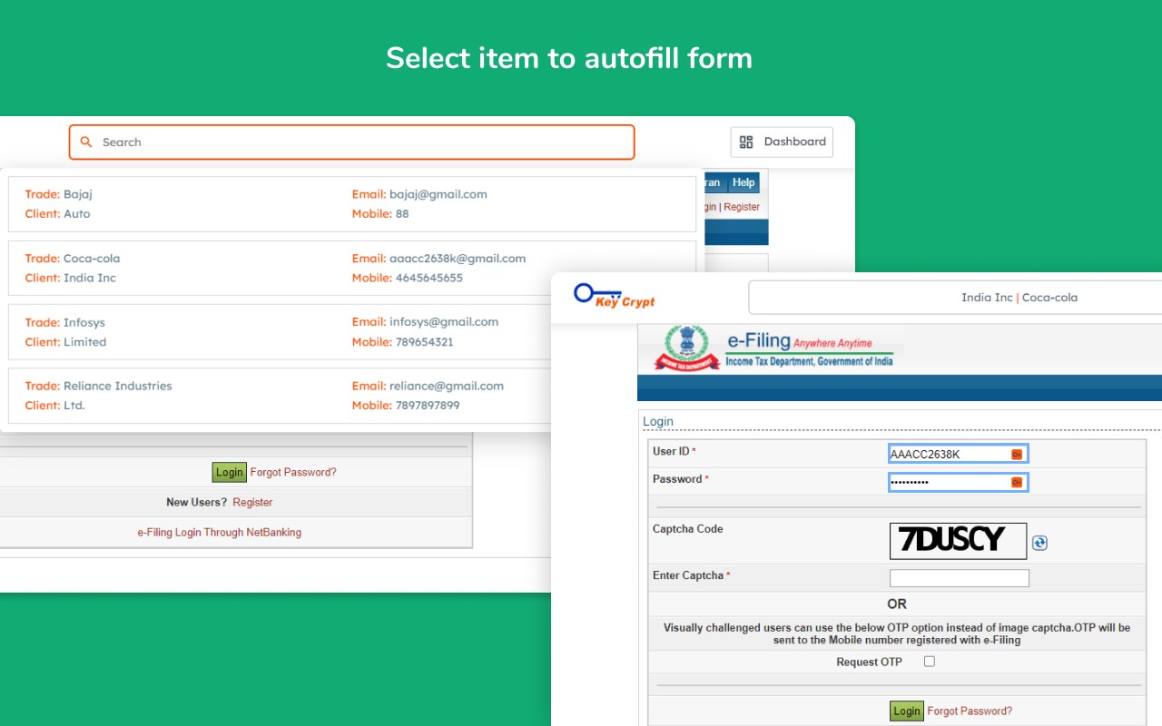This screenshot has height=726, width=1162.
Task: Click the Dashboard grid icon
Action: click(x=746, y=142)
